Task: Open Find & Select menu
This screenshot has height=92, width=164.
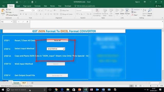Action: click(150, 13)
